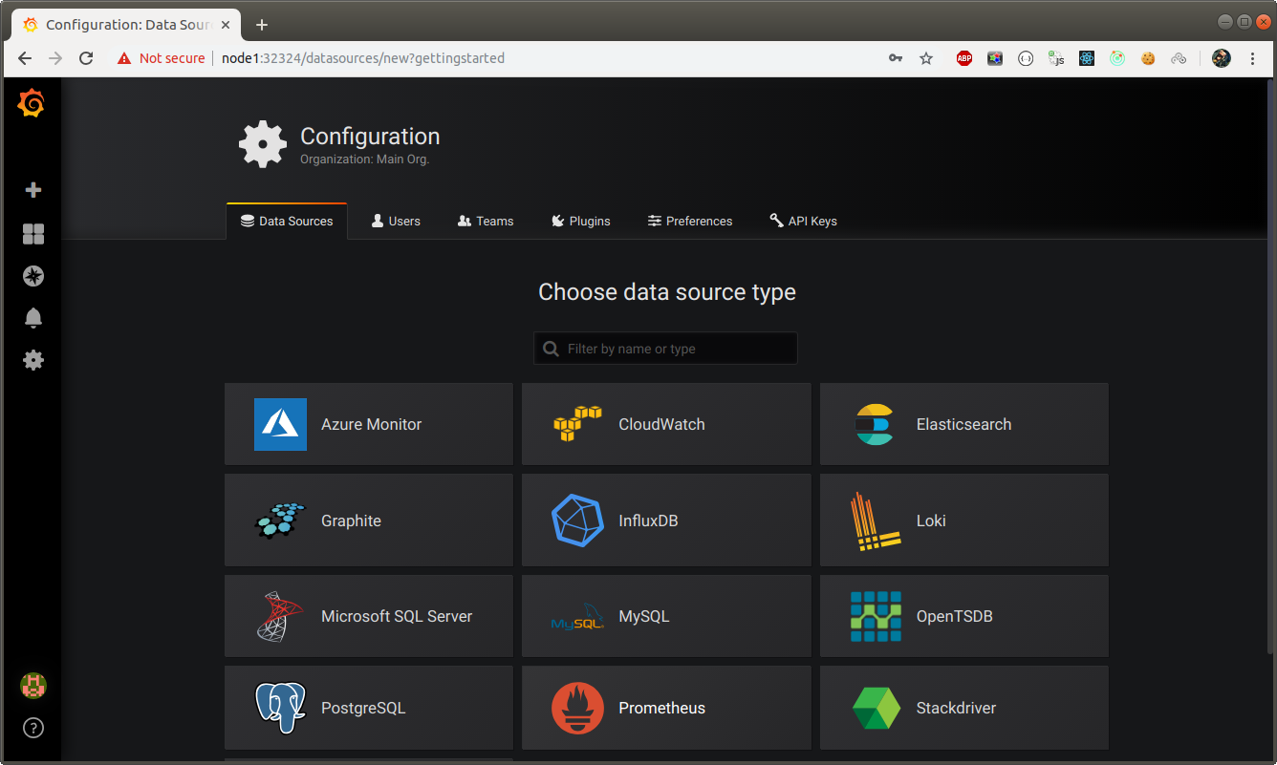The height and width of the screenshot is (765, 1277).
Task: Switch to the Teams tab
Action: [x=486, y=221]
